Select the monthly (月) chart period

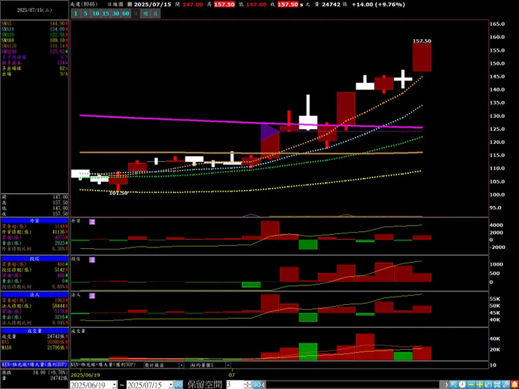click(x=156, y=13)
